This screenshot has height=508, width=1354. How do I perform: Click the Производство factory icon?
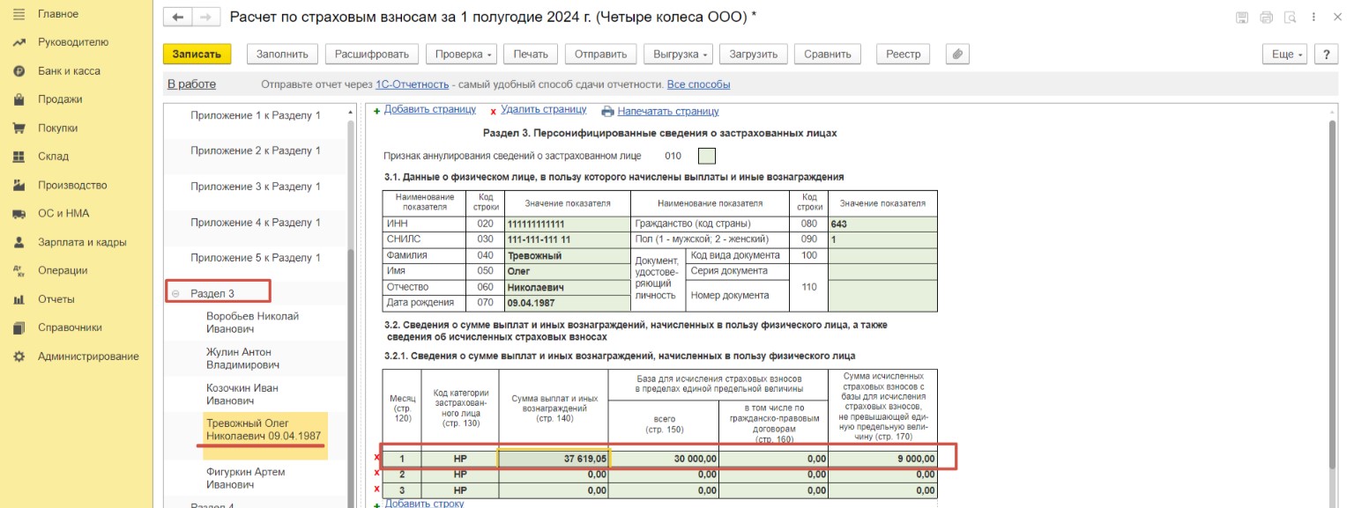click(19, 185)
